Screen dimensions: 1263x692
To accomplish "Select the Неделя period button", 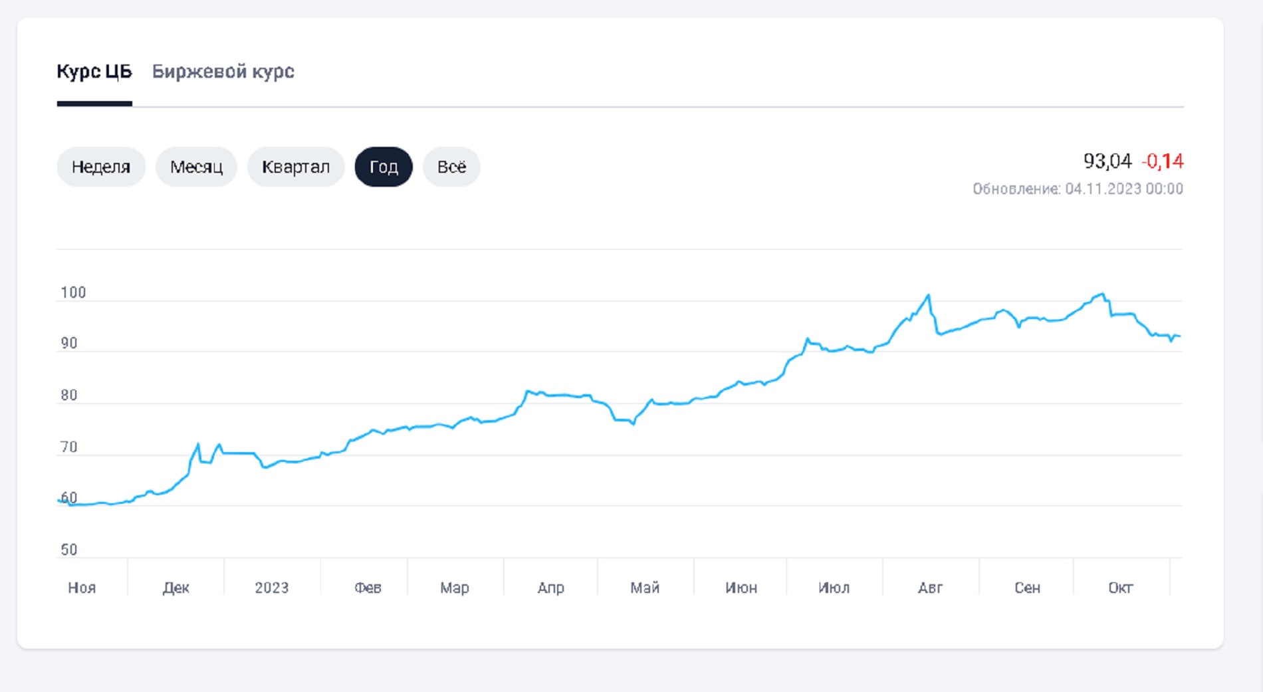I will point(101,167).
